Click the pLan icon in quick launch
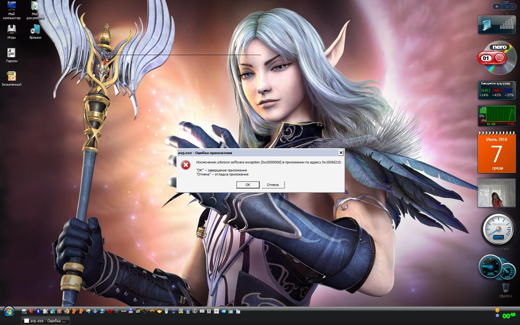The width and height of the screenshot is (520, 325). point(124,311)
